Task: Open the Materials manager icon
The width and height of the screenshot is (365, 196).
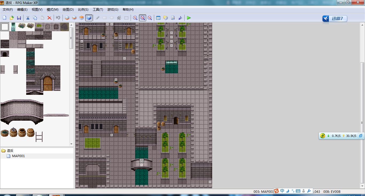Action: click(166, 18)
